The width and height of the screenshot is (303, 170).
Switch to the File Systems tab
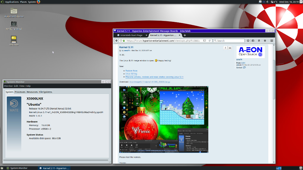(45, 92)
